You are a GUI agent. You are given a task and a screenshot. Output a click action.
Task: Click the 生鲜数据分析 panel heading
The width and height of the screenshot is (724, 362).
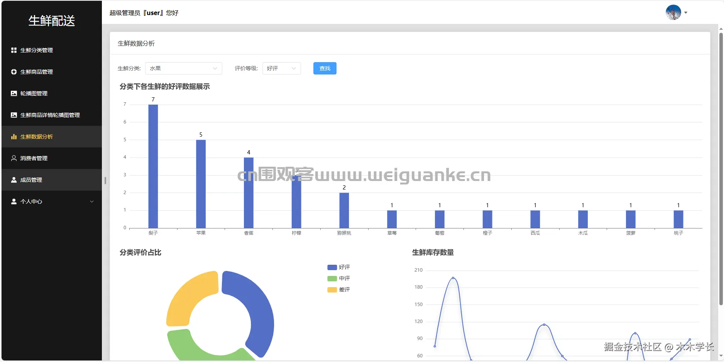136,44
